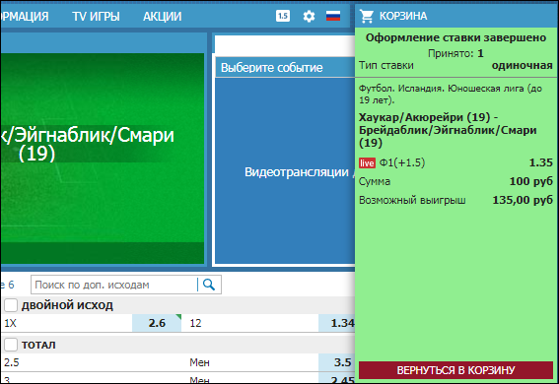
Task: Select the 1X odds 2.6 cell
Action: [157, 323]
